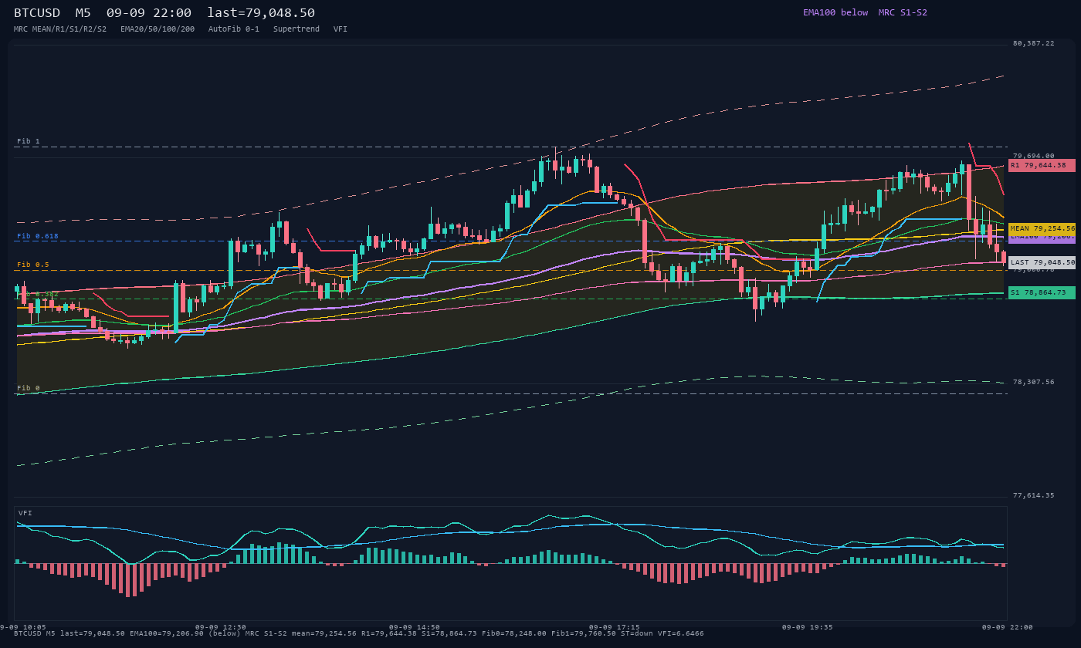Click the Fib 0.618 level label
Screen dimensions: 1081x648
(x=38, y=236)
